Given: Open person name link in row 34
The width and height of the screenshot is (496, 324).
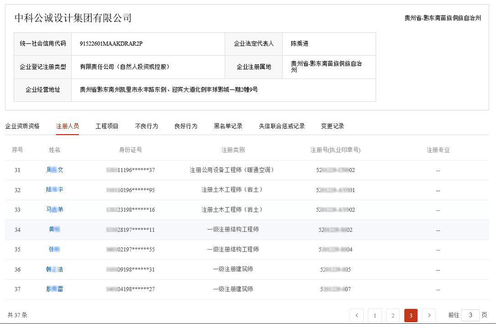Looking at the screenshot, I should click(55, 230).
